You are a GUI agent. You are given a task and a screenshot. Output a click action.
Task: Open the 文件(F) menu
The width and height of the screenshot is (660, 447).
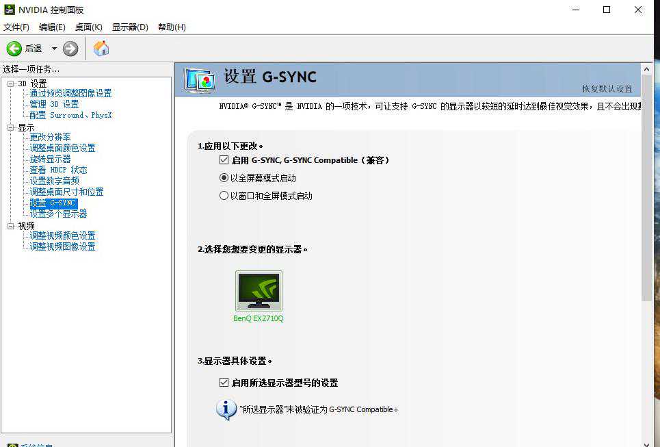(16, 27)
